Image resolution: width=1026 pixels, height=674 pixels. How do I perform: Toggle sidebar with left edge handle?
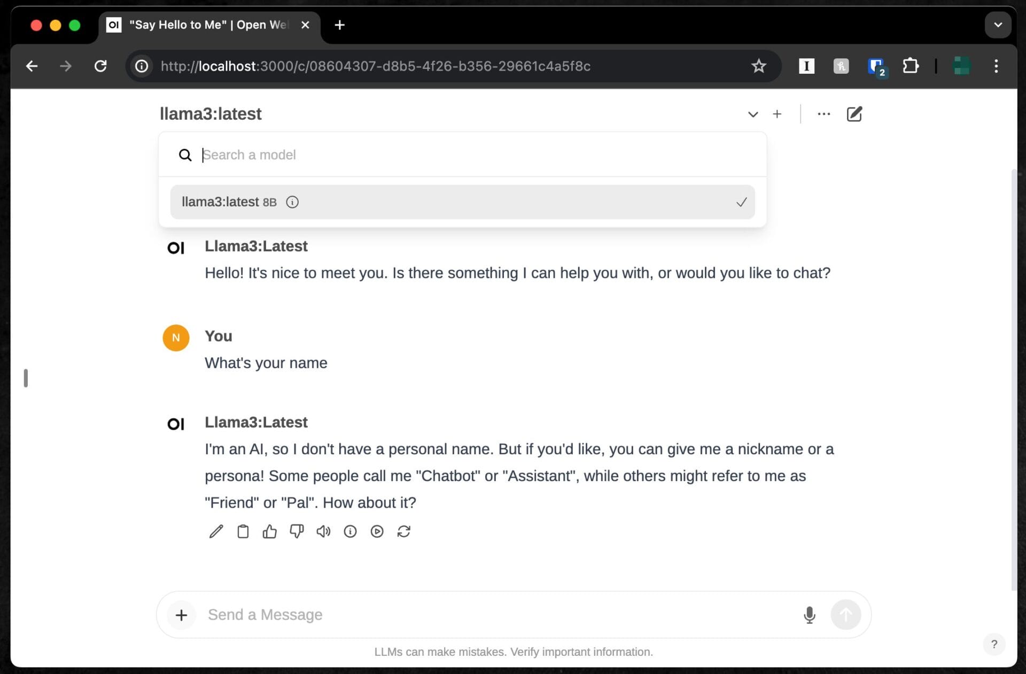[x=26, y=378]
